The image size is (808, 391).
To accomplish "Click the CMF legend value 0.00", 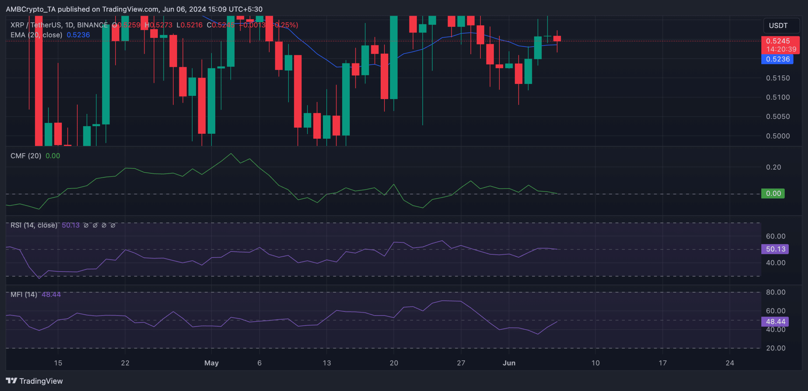I will coord(53,156).
